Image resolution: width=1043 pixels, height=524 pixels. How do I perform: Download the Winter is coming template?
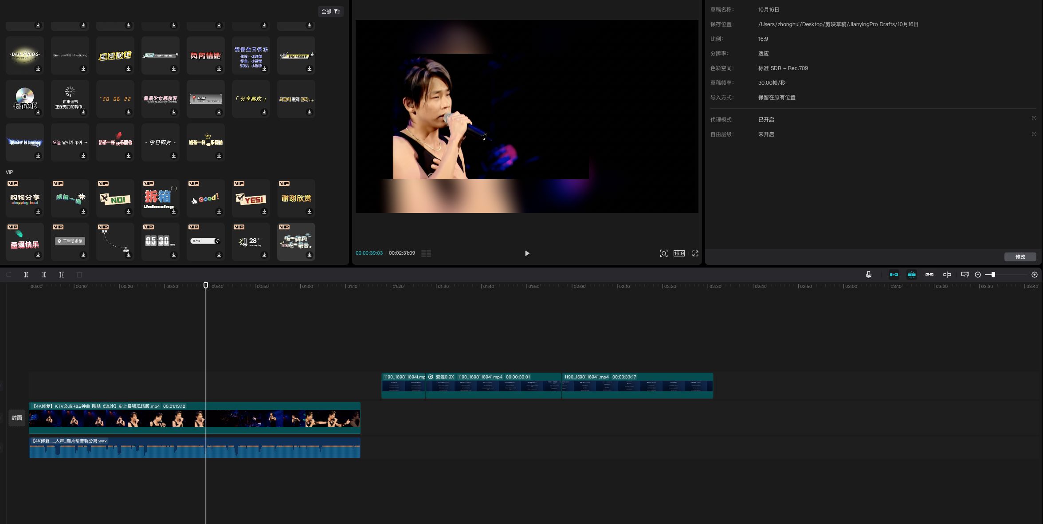[38, 156]
